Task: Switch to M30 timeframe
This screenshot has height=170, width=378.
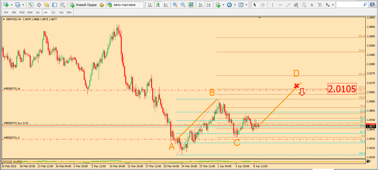Action: [30, 13]
